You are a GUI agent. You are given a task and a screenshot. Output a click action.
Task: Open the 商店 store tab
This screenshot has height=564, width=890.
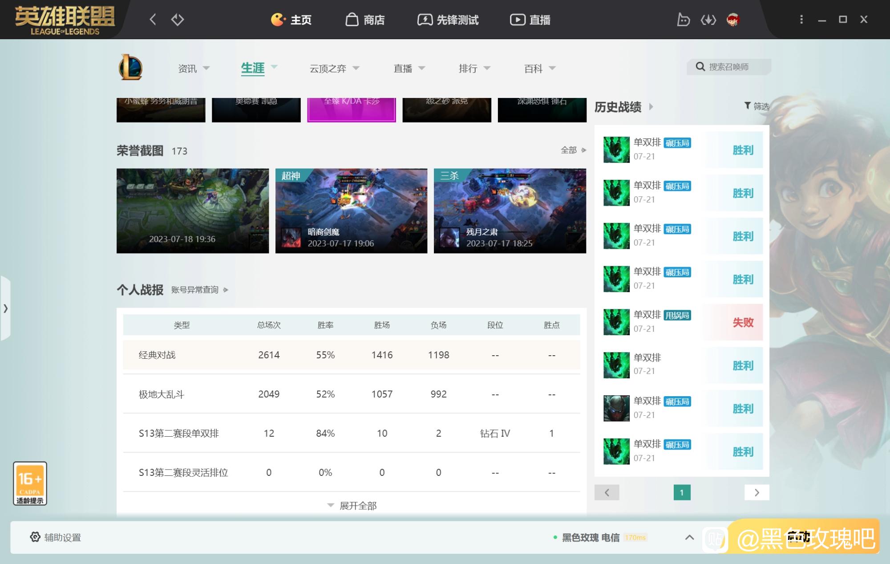365,20
